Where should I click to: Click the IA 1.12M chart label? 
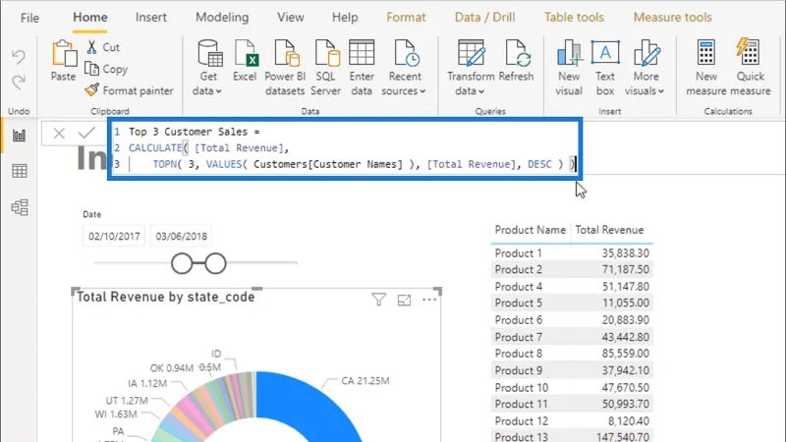click(x=147, y=383)
